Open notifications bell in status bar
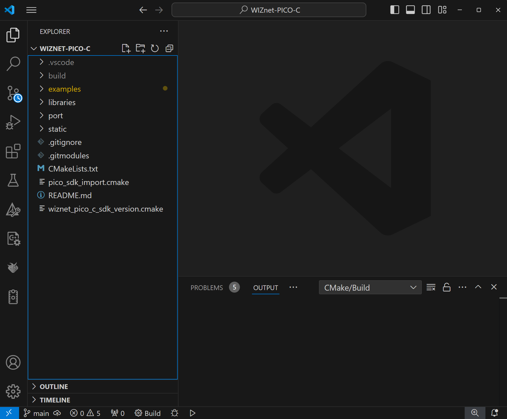 tap(495, 413)
